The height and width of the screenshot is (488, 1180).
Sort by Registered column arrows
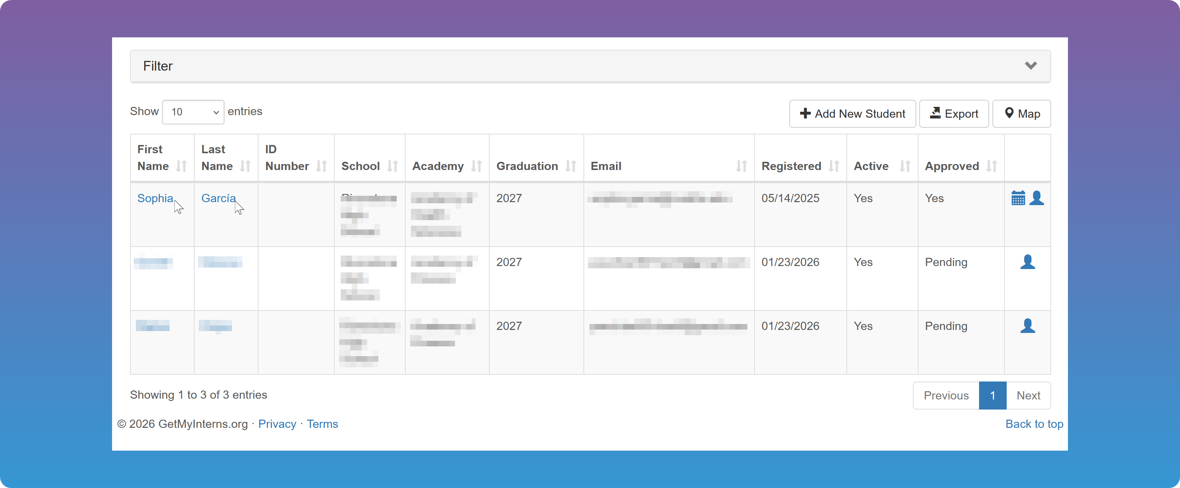click(x=834, y=166)
